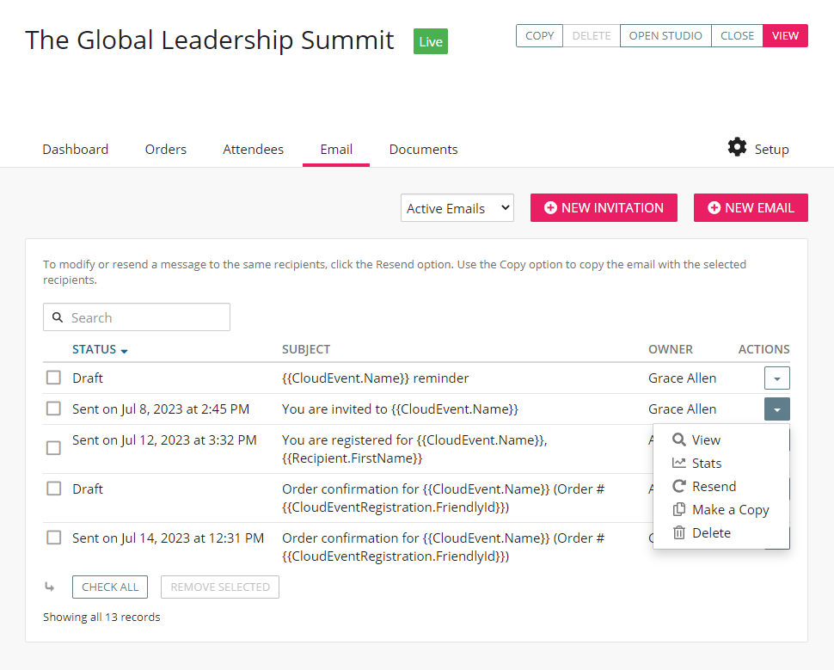
Task: Click the magnifier icon in the Search box
Action: 58,317
